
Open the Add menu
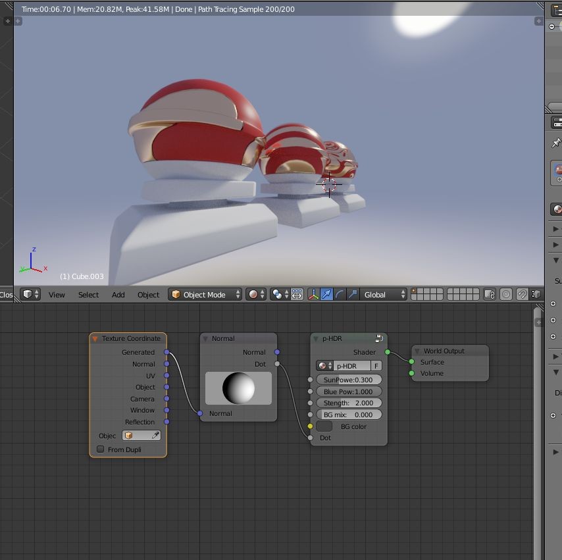[118, 294]
